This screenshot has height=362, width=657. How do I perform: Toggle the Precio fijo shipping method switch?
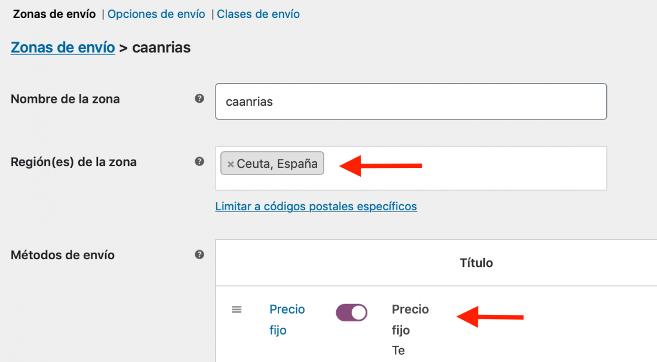click(x=352, y=312)
